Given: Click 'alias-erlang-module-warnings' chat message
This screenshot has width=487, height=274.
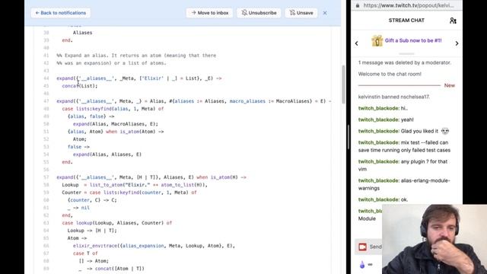Looking at the screenshot, I should (404, 184).
